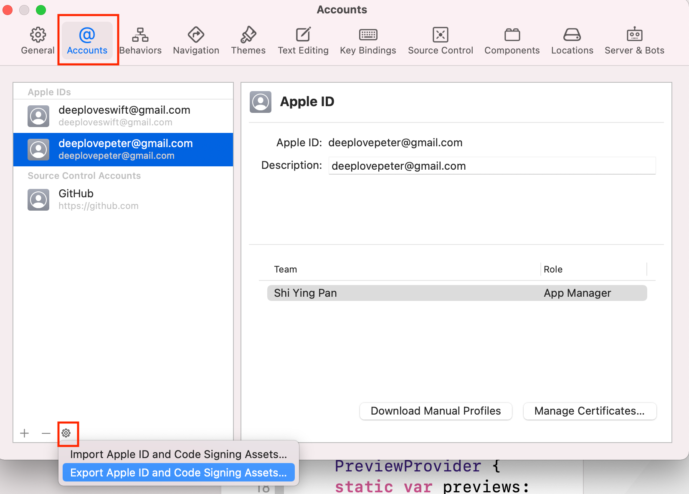Click the minus button to remove account
The height and width of the screenshot is (494, 689).
46,433
